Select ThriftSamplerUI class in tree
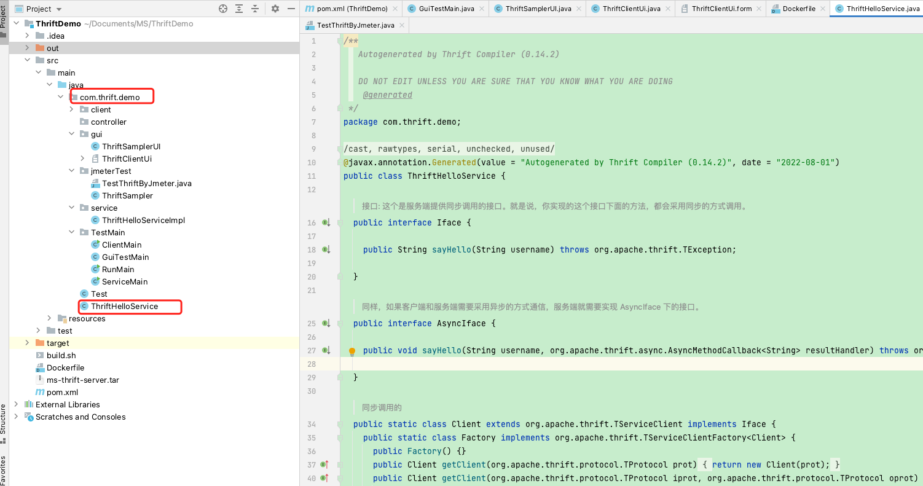Image resolution: width=923 pixels, height=486 pixels. (x=131, y=146)
